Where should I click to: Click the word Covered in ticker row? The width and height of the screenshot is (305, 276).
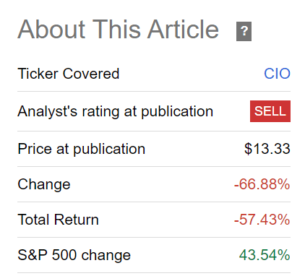tap(91, 74)
